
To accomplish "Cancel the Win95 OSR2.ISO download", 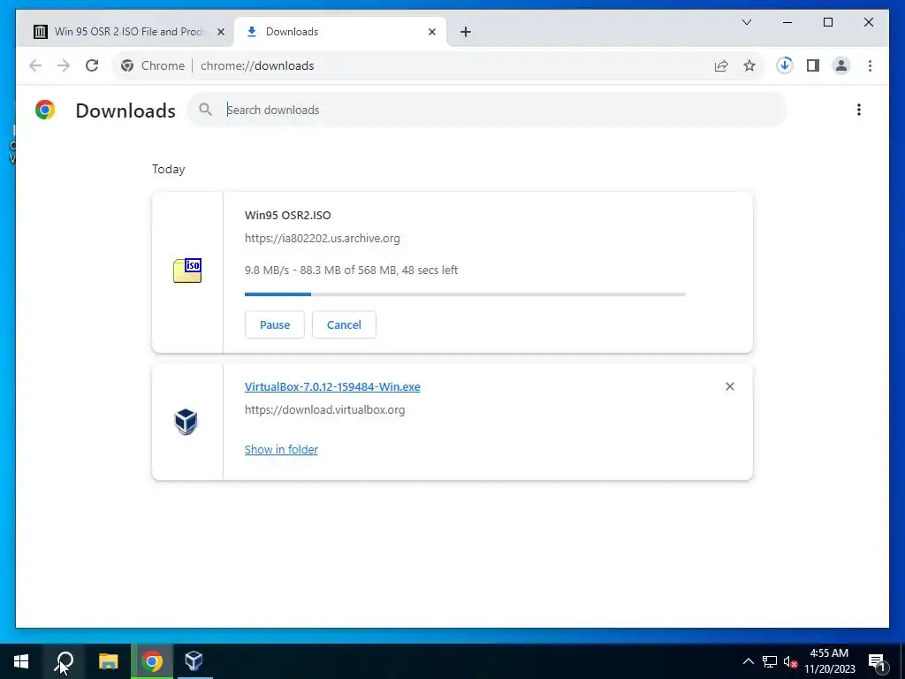I will click(344, 324).
